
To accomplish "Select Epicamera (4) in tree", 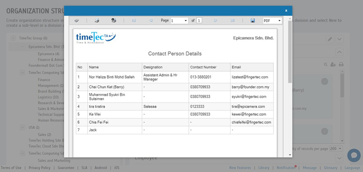I will pyautogui.click(x=49, y=54).
